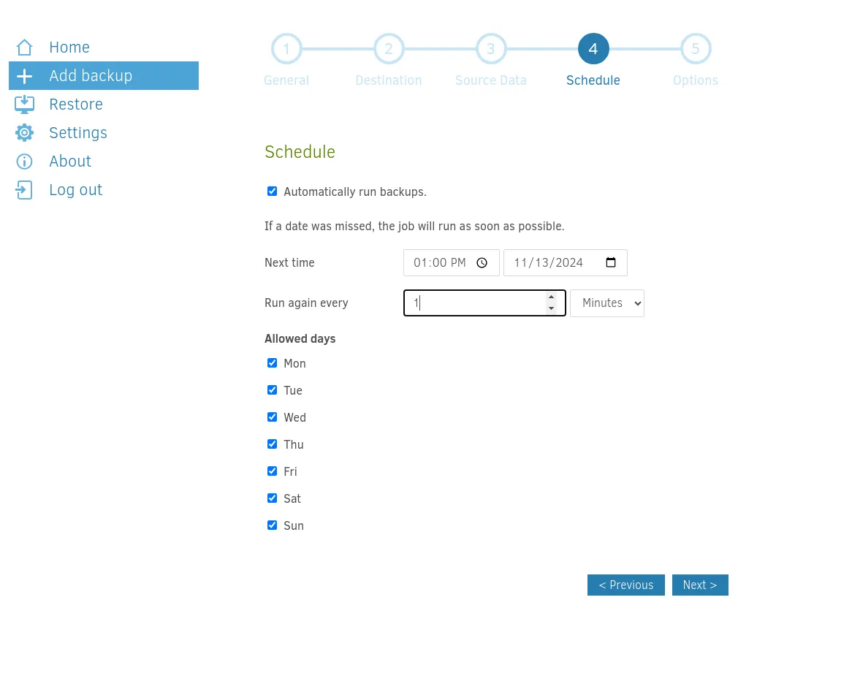The width and height of the screenshot is (852, 676).
Task: Go to step 2 Destination circle
Action: [x=389, y=49]
